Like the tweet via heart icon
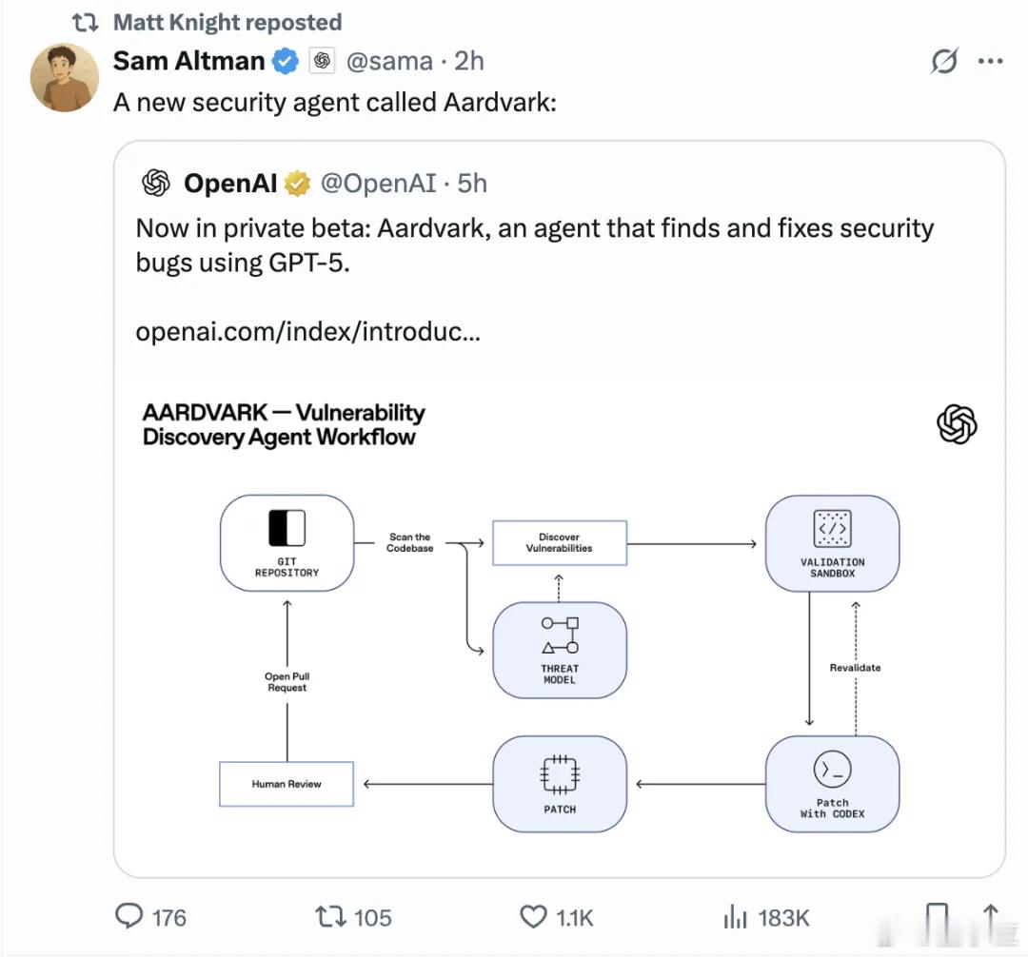1028x957 pixels. pos(533,917)
